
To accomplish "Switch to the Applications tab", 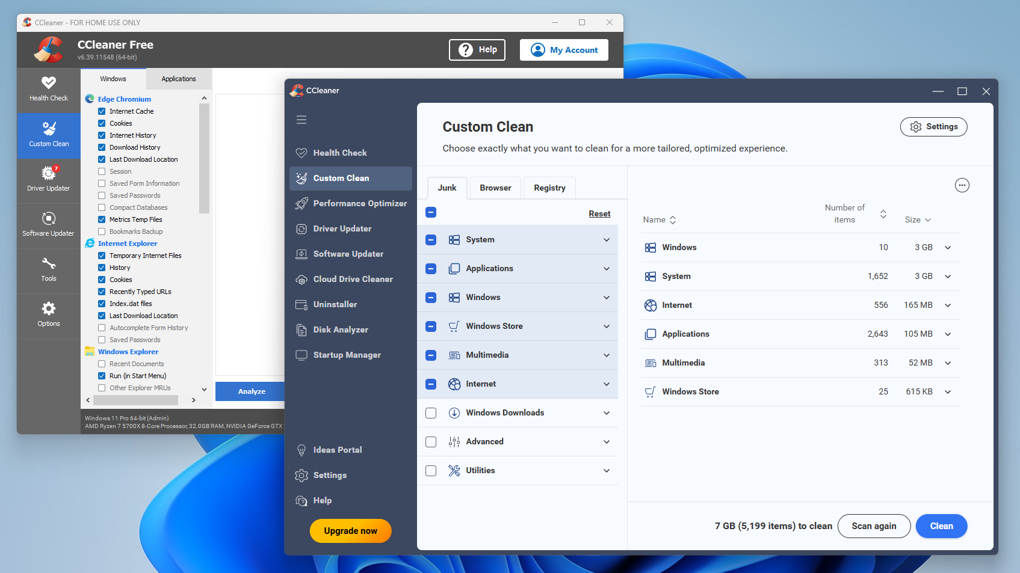I will 179,79.
